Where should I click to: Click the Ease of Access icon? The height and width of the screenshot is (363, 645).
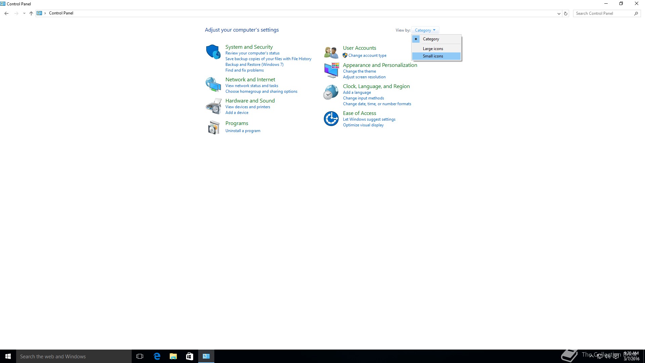coord(331,119)
